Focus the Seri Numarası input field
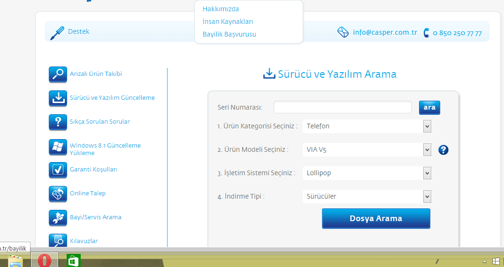 coord(343,107)
